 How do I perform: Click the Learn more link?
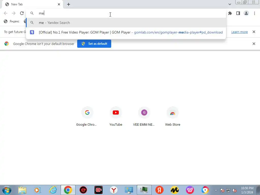coord(239,32)
